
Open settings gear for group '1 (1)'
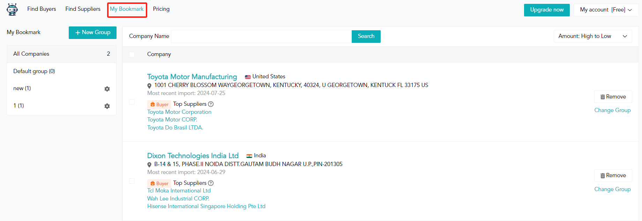pyautogui.click(x=107, y=106)
